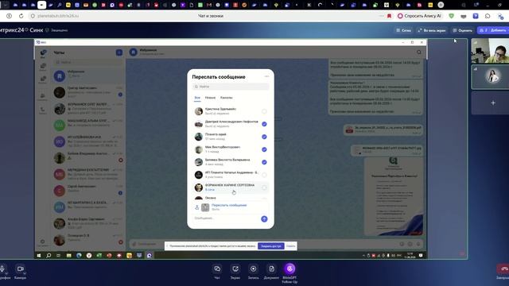Switch to the Новые tab
Viewport: 509px width, 286px height.
pos(210,98)
